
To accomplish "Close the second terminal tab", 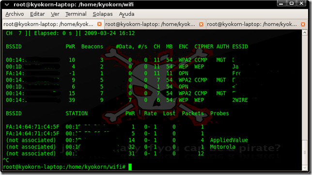I will 201,24.
